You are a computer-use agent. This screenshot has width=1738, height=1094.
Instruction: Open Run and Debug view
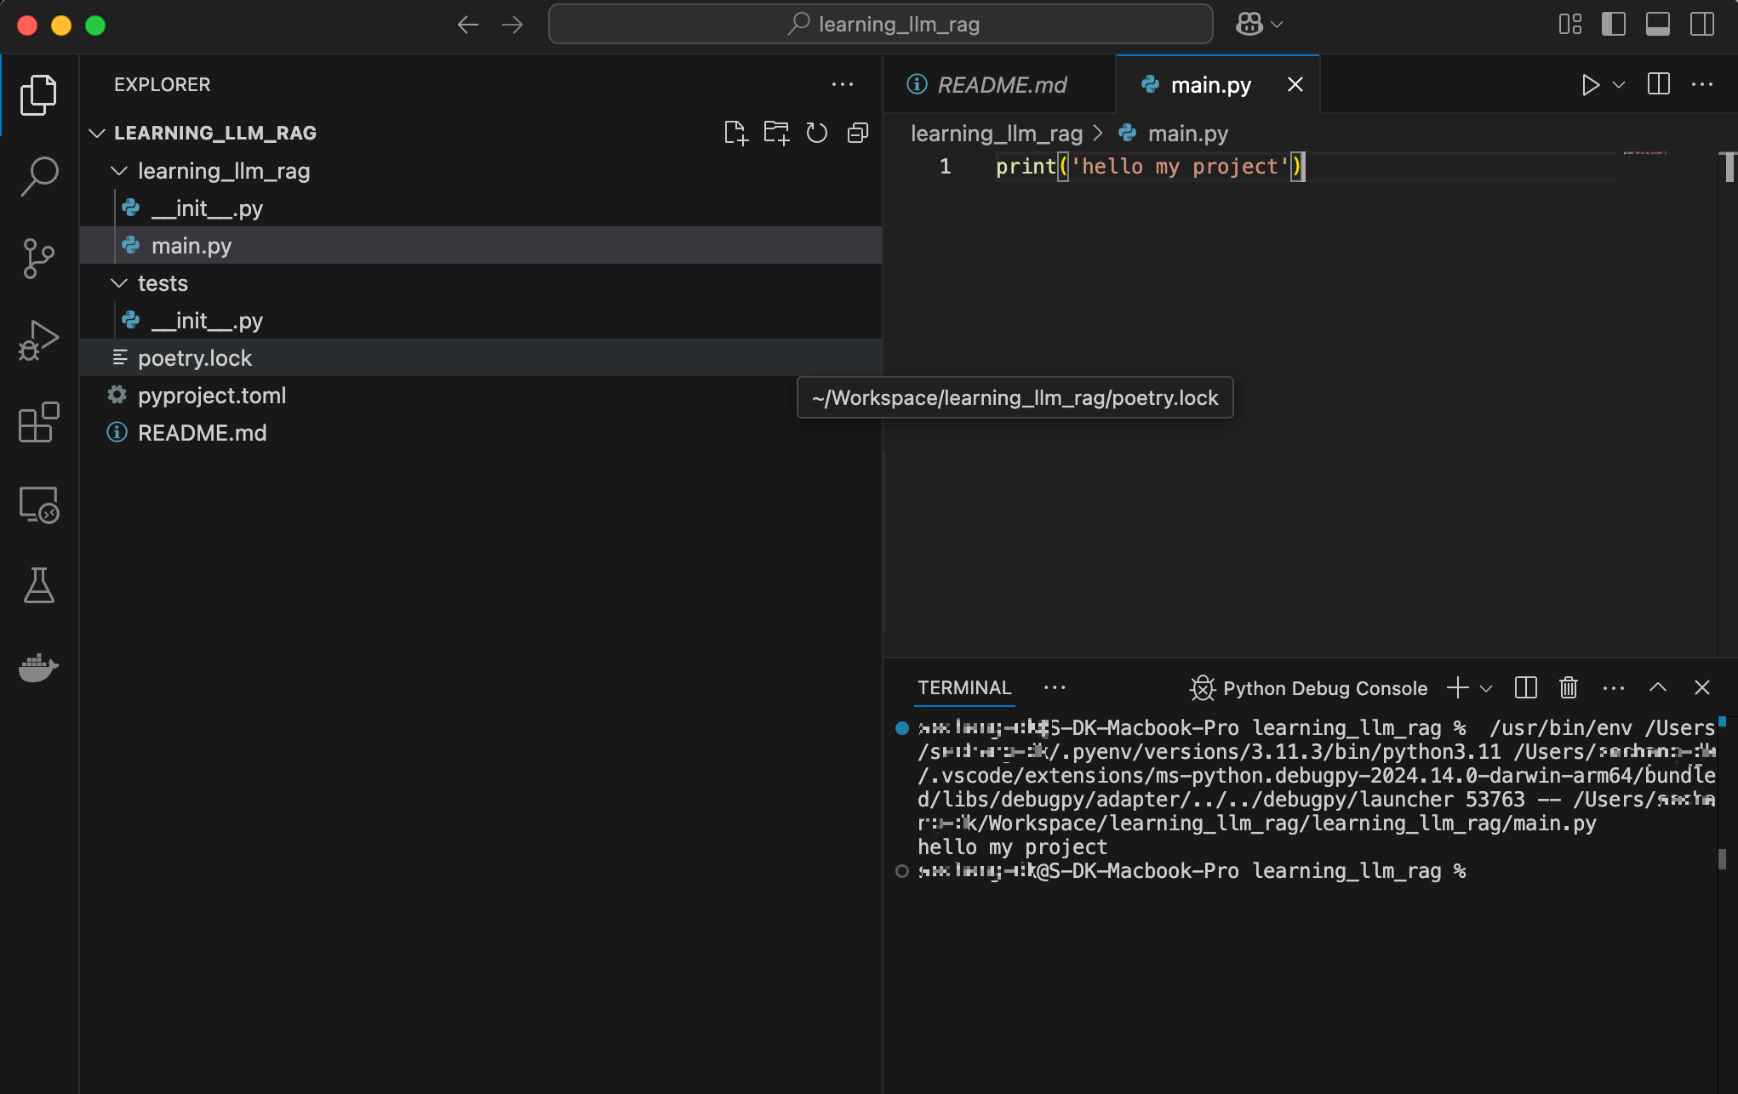coord(39,340)
